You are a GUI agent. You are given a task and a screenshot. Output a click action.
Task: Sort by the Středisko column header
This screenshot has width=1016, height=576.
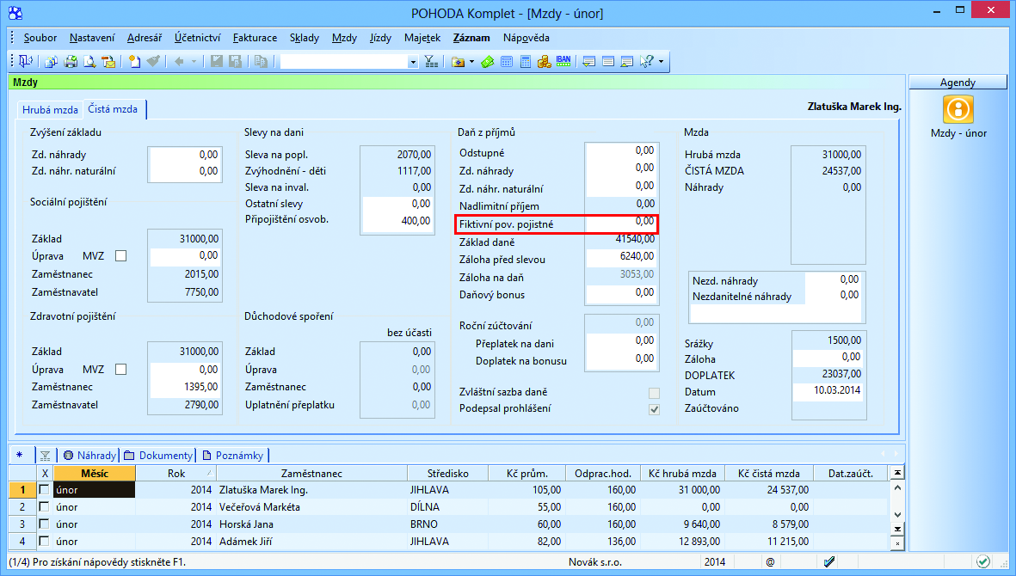[x=447, y=473]
